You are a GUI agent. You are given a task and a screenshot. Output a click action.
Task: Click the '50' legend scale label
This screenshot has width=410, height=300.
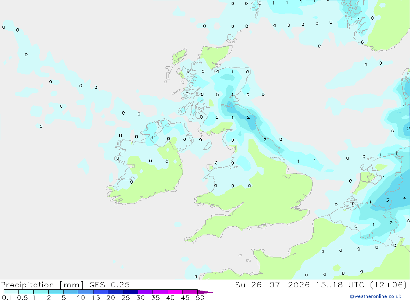200,298
